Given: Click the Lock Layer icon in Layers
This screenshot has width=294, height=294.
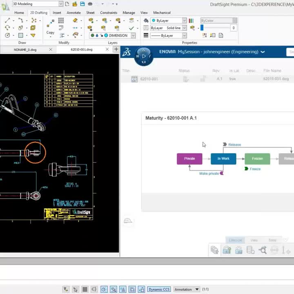Looking at the screenshot, I should tap(118, 20).
